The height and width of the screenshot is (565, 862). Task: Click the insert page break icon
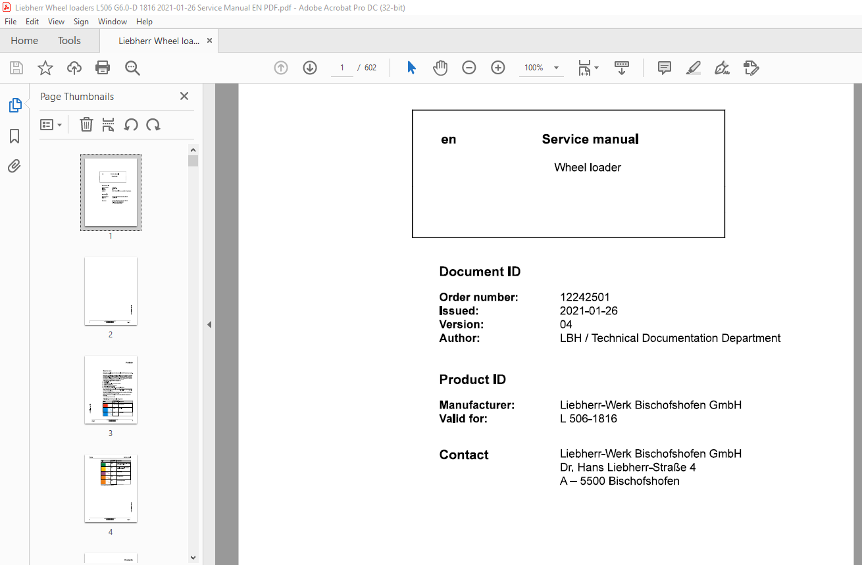click(x=109, y=124)
